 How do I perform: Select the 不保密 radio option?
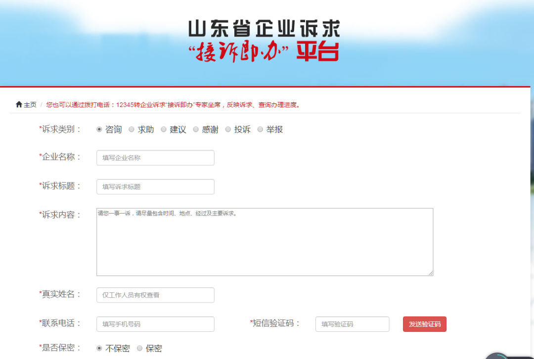click(99, 348)
